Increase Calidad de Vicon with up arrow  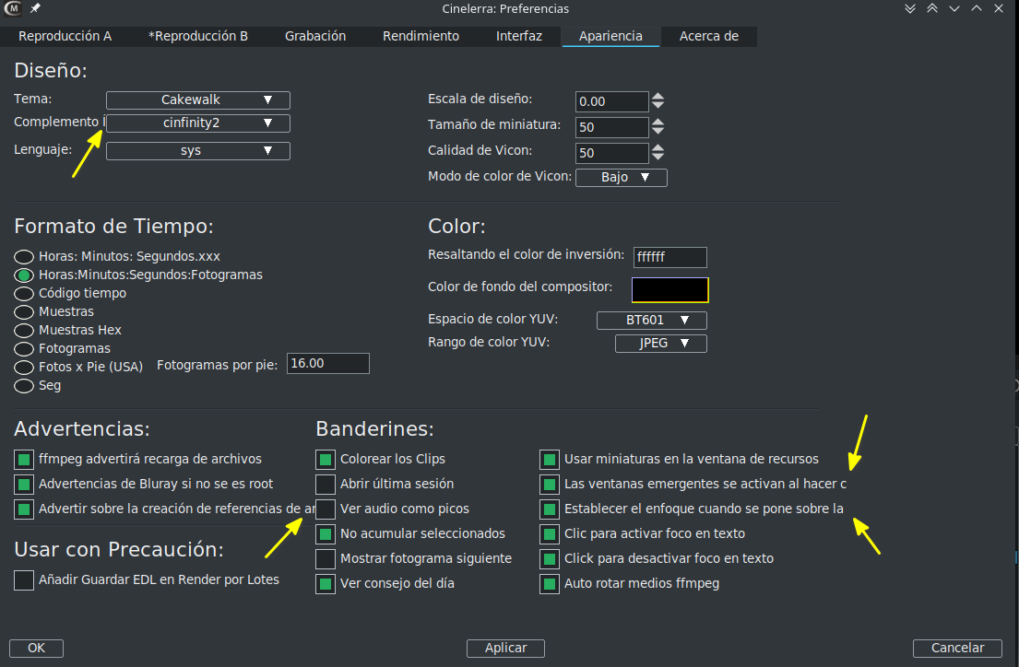[658, 147]
